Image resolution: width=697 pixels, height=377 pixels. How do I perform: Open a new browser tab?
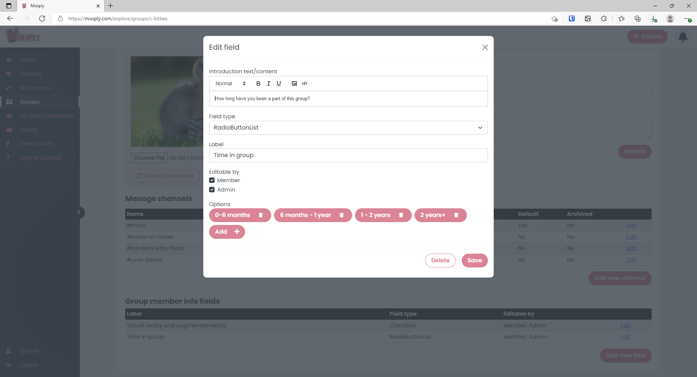(111, 6)
